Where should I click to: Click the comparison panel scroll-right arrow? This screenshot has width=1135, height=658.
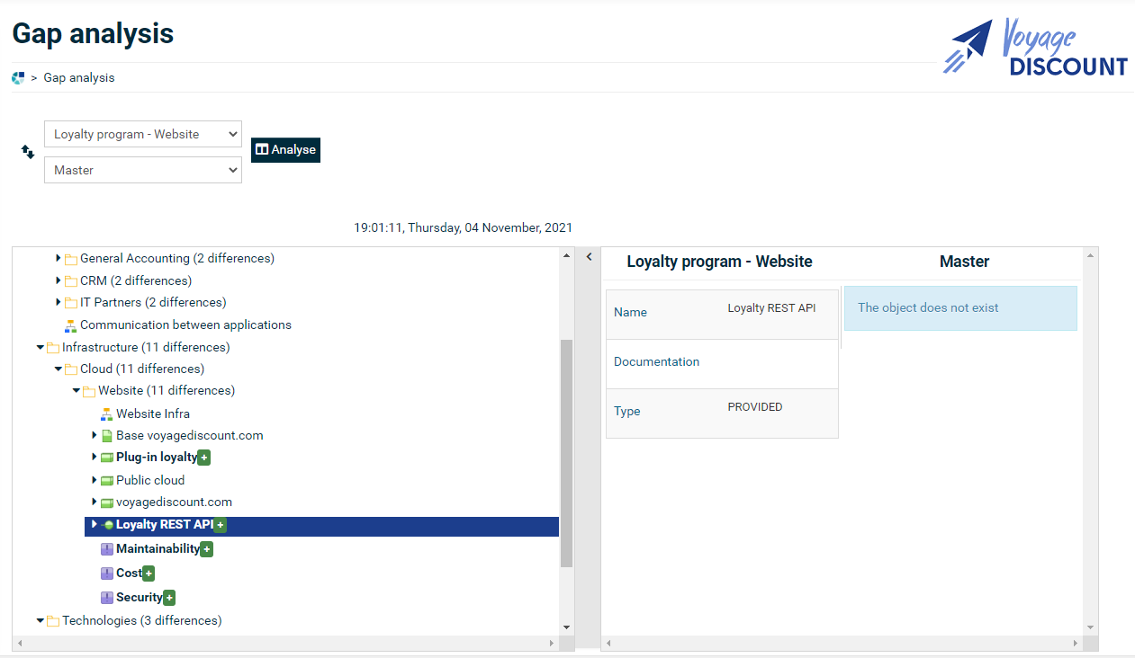point(1076,644)
